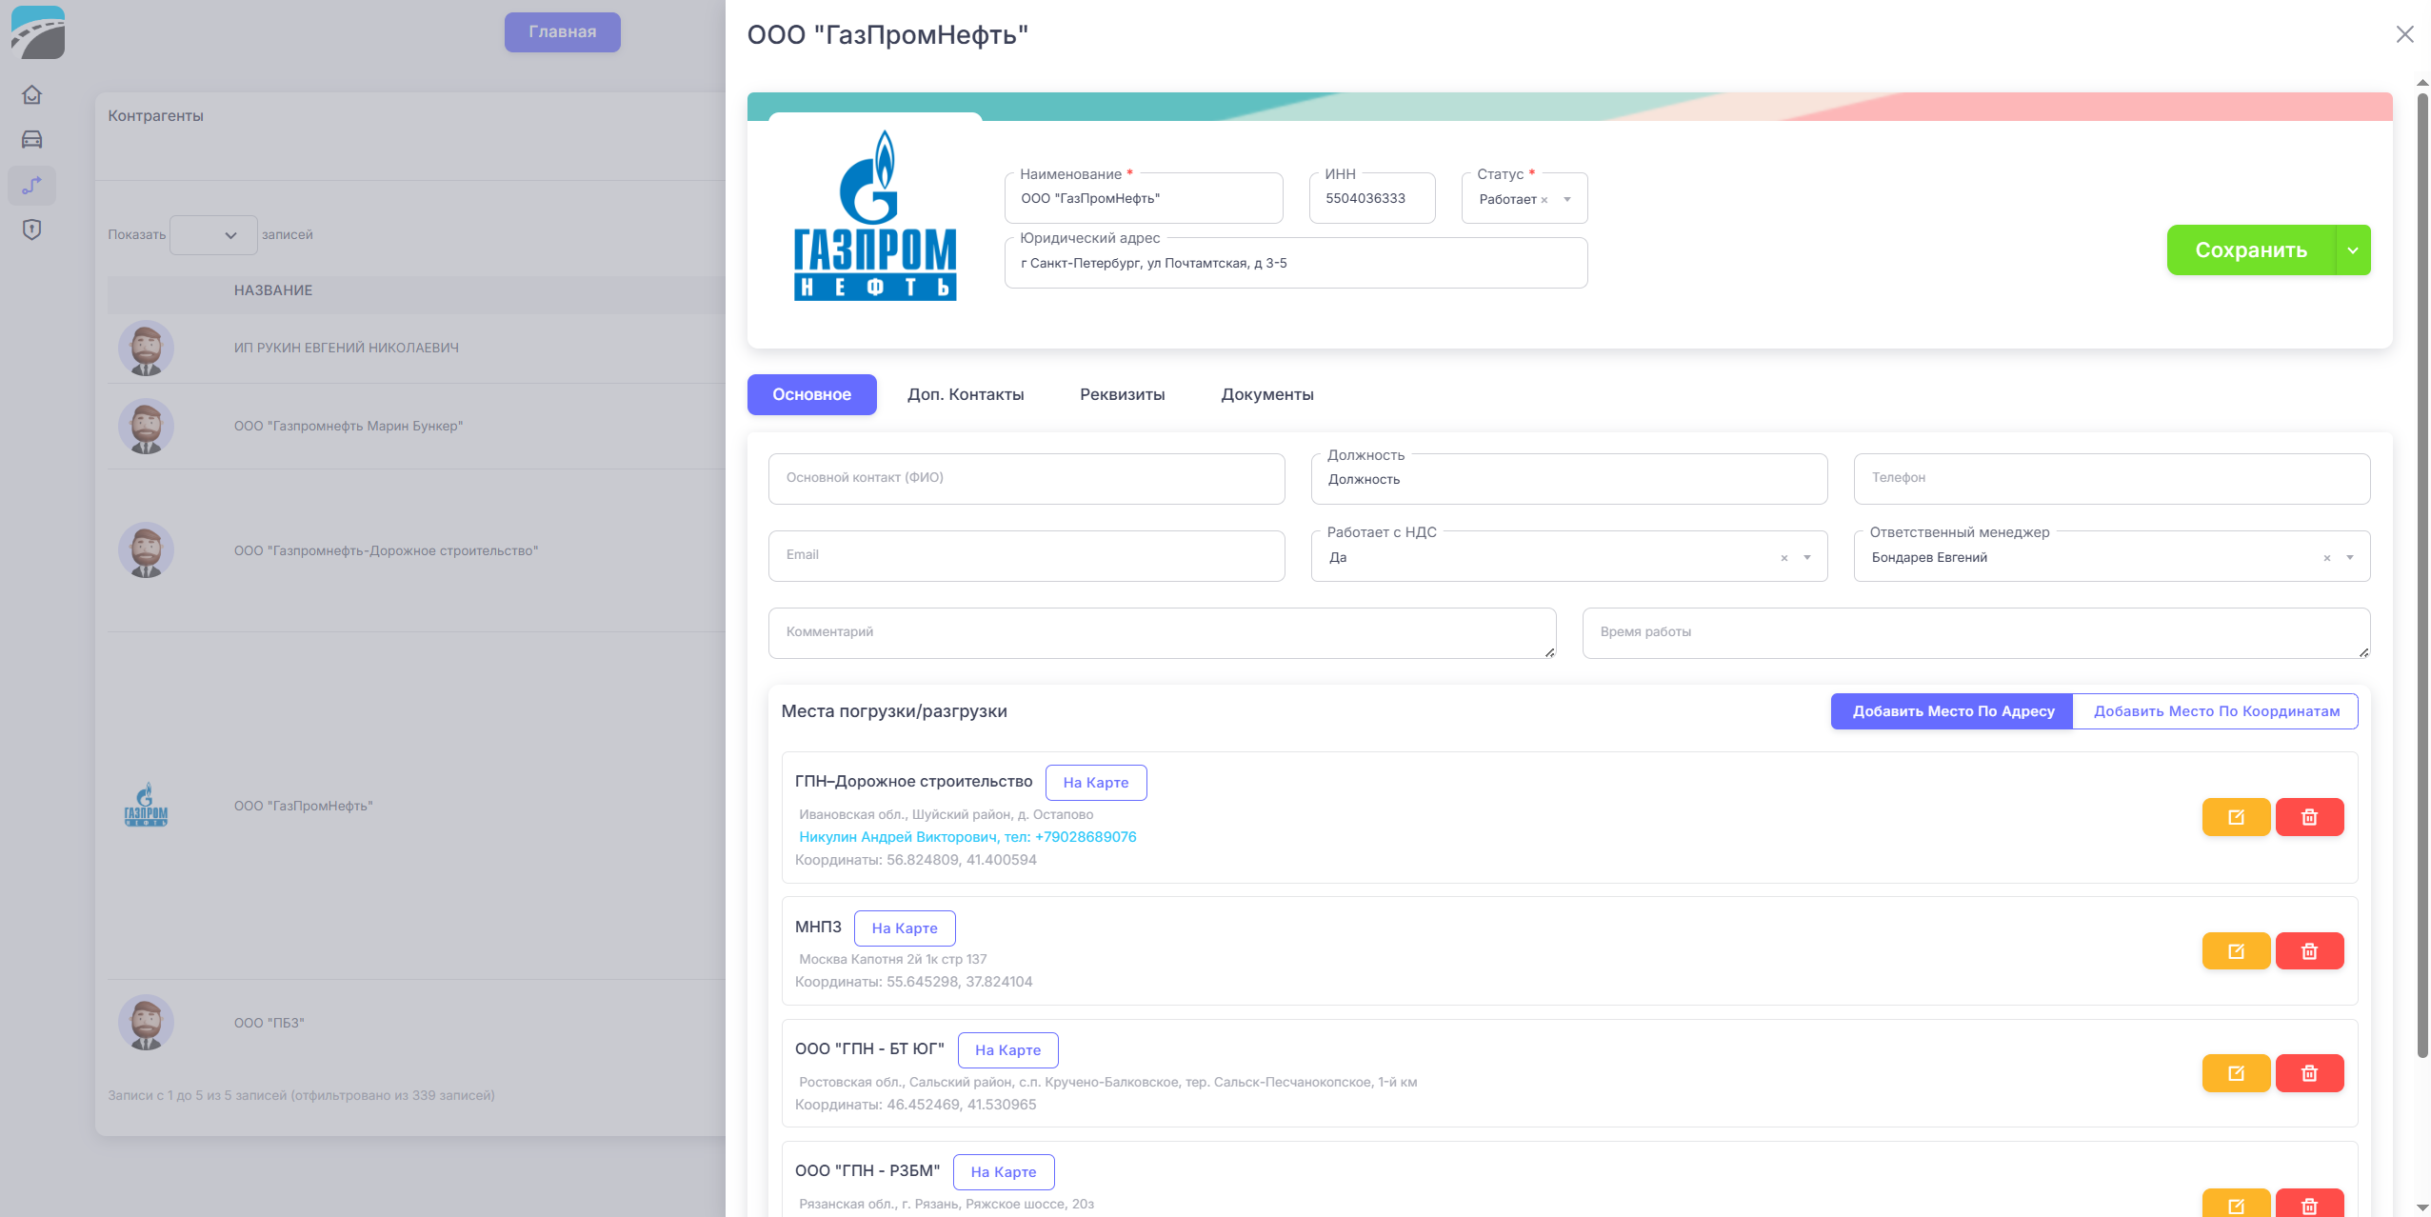
Task: Clear the Работает с НДС value
Action: point(1784,558)
